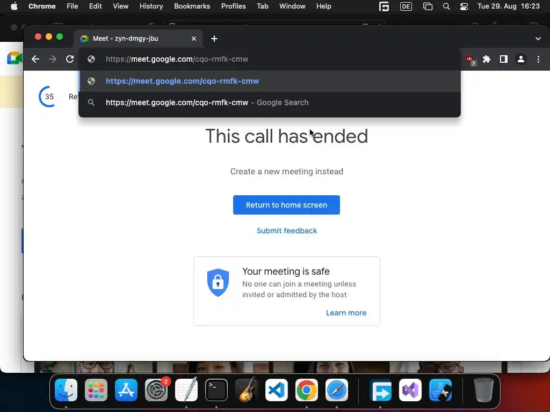Viewport: 550px width, 412px height.
Task: Open the File menu
Action: point(73,6)
